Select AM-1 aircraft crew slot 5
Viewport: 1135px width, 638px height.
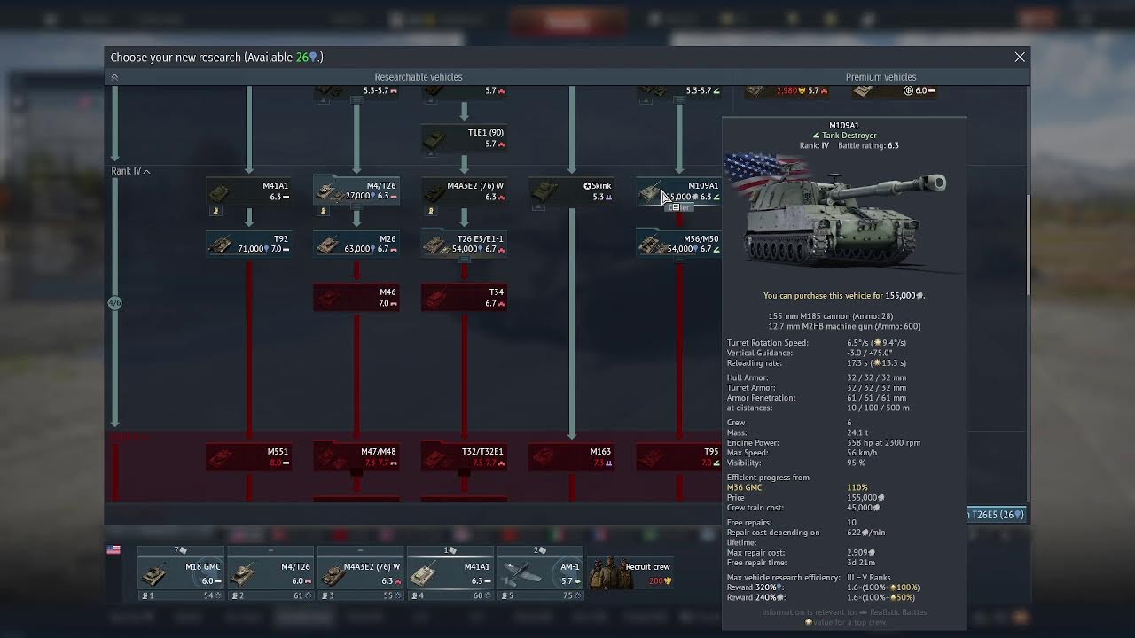click(540, 574)
